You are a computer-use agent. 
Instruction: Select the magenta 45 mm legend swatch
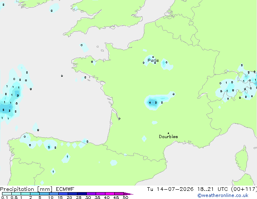[x=119, y=194]
